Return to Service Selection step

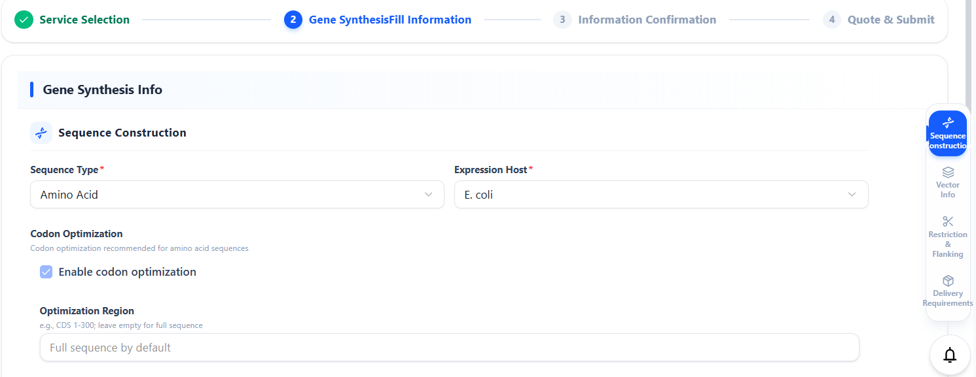(84, 20)
